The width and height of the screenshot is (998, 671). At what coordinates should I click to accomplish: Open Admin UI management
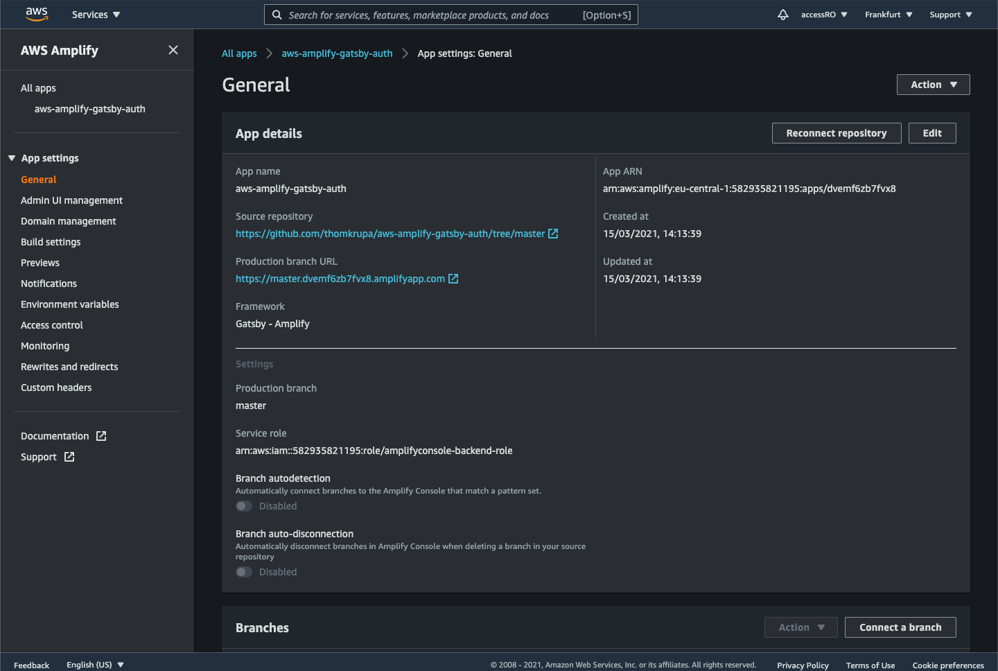coord(71,200)
